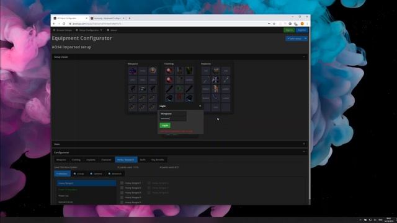Switch to the Character configurator tab

[x=106, y=160]
